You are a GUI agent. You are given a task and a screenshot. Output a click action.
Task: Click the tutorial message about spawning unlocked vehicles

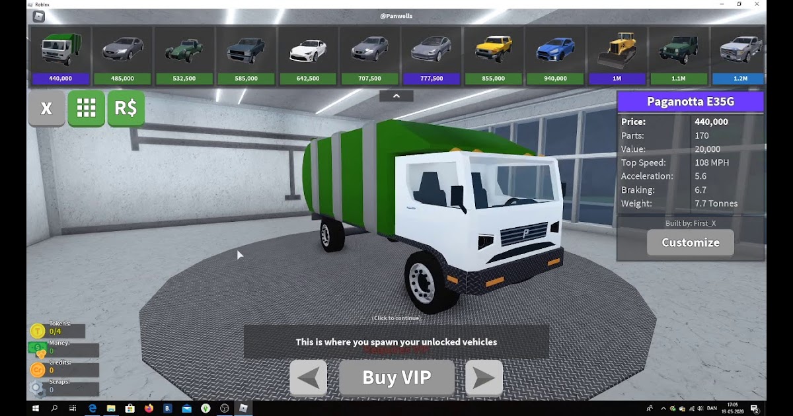[x=397, y=342]
